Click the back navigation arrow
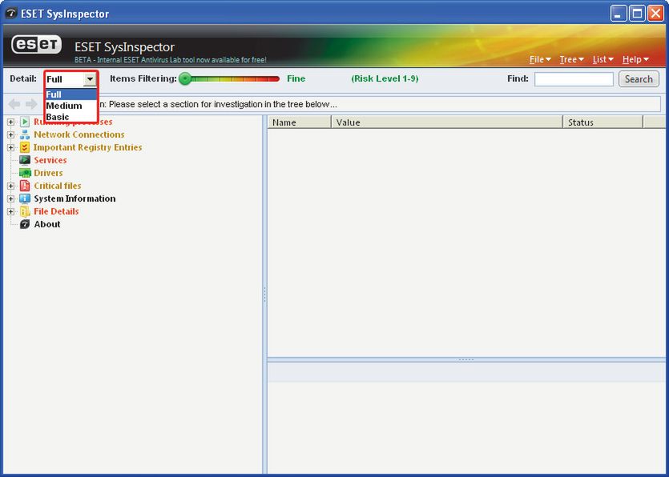 pos(14,104)
